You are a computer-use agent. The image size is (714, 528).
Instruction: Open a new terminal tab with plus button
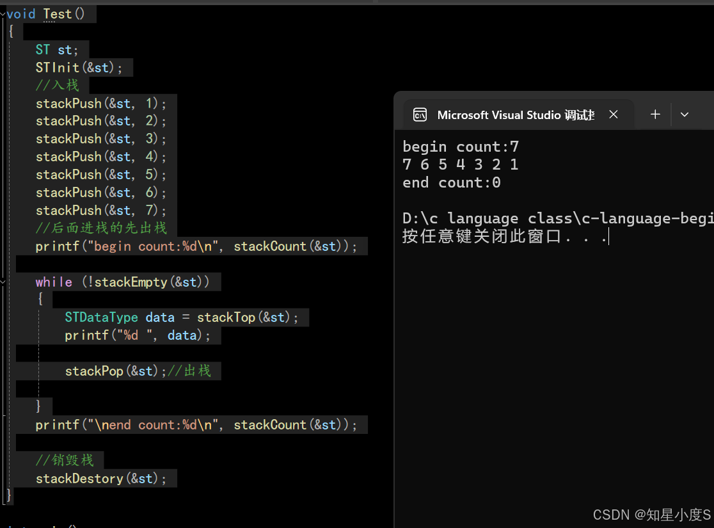click(655, 115)
